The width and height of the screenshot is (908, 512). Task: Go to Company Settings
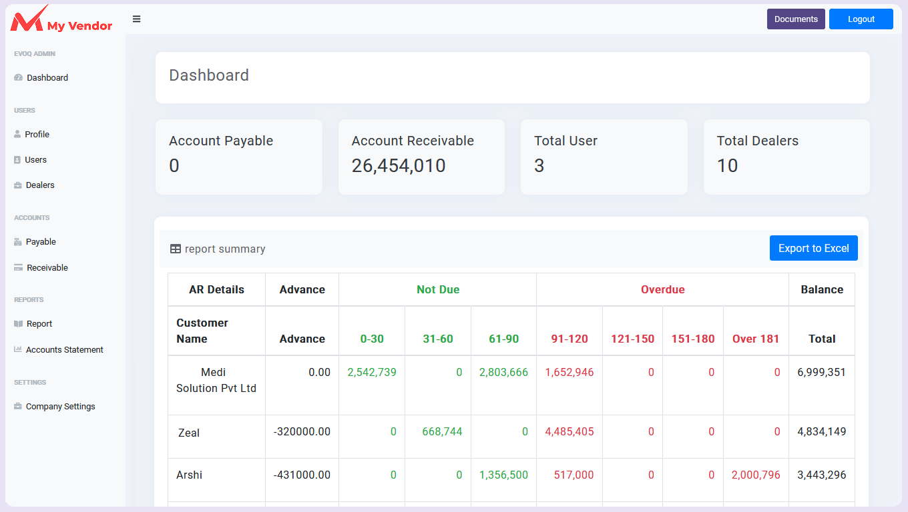60,407
